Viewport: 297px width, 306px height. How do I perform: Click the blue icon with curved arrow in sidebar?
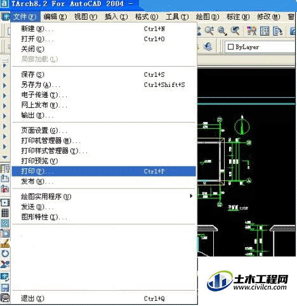pyautogui.click(x=5, y=277)
